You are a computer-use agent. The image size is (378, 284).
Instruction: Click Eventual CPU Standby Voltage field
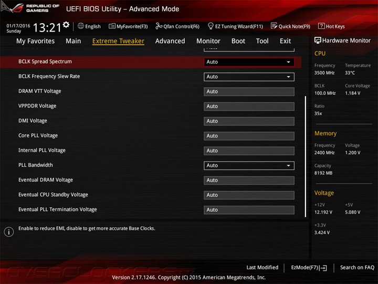pyautogui.click(x=249, y=195)
